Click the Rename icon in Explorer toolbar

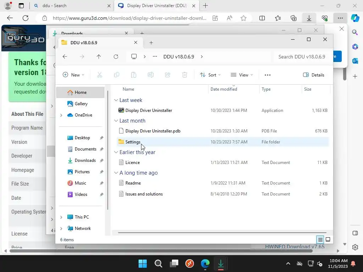click(x=151, y=75)
